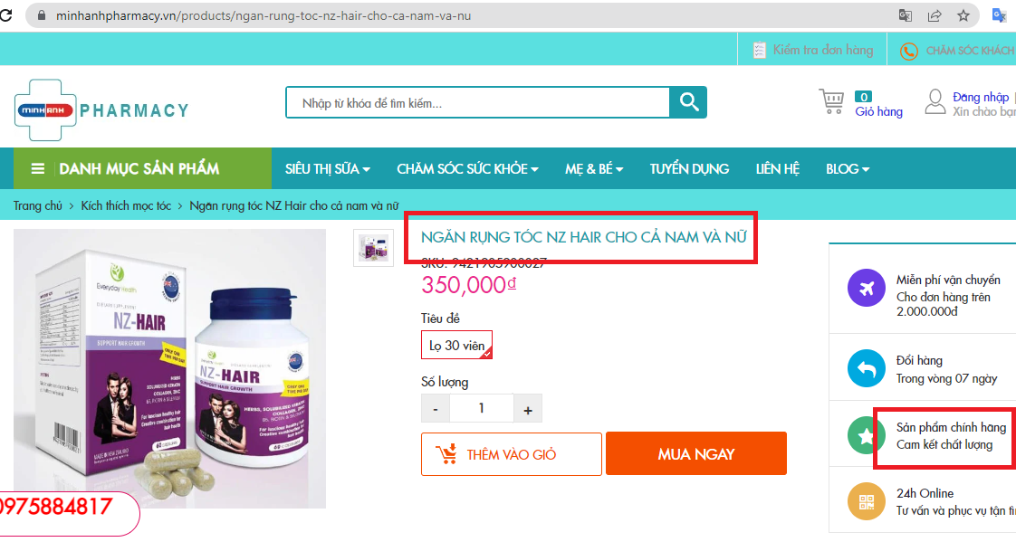This screenshot has height=542, width=1016.
Task: Click the share page icon in address bar
Action: pos(935,15)
